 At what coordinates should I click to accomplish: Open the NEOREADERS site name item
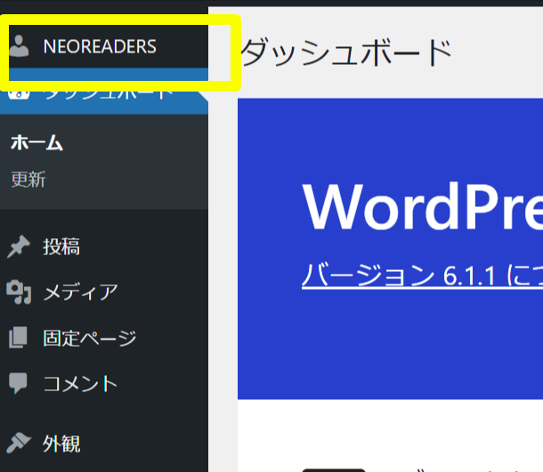(100, 46)
